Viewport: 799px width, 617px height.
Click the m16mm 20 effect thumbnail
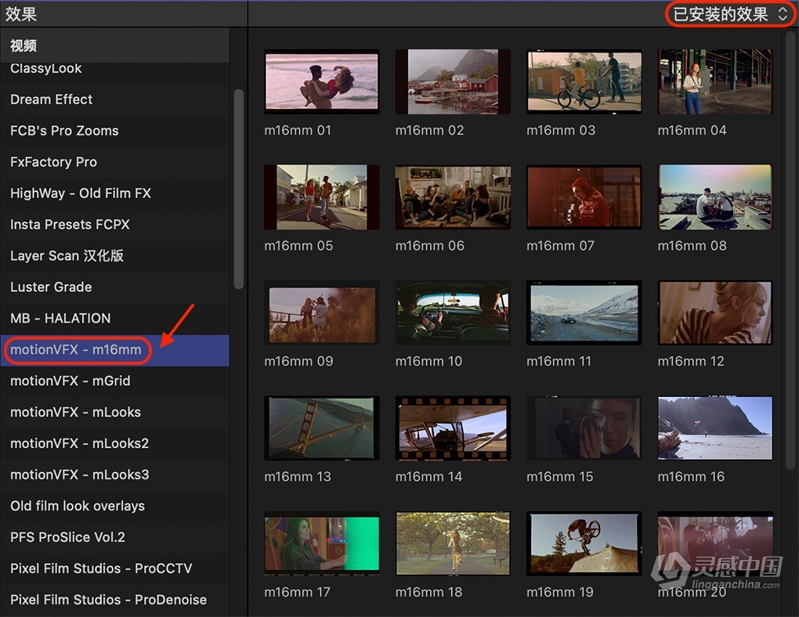pos(715,543)
